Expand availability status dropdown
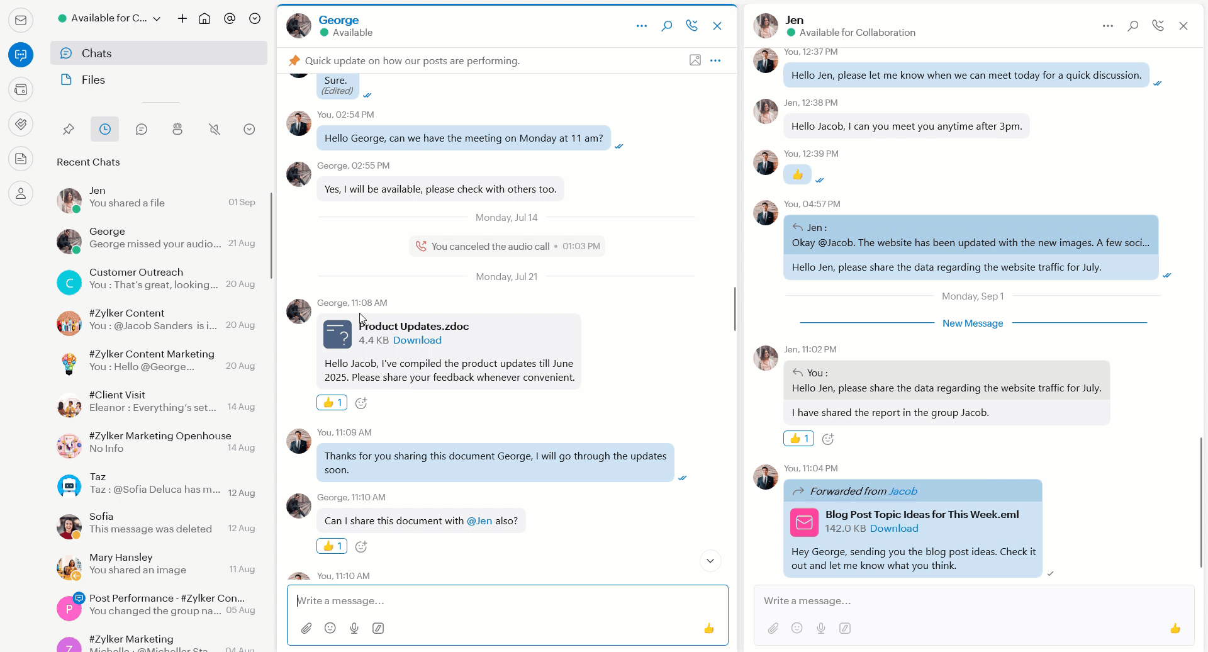This screenshot has height=652, width=1208. (x=157, y=18)
